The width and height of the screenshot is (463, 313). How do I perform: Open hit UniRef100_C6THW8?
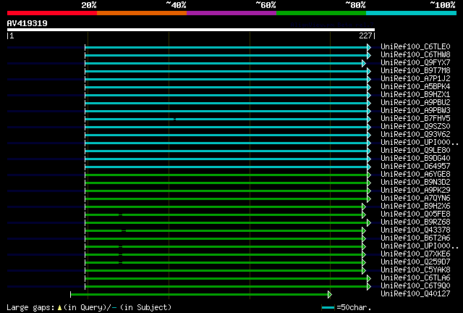pos(415,55)
